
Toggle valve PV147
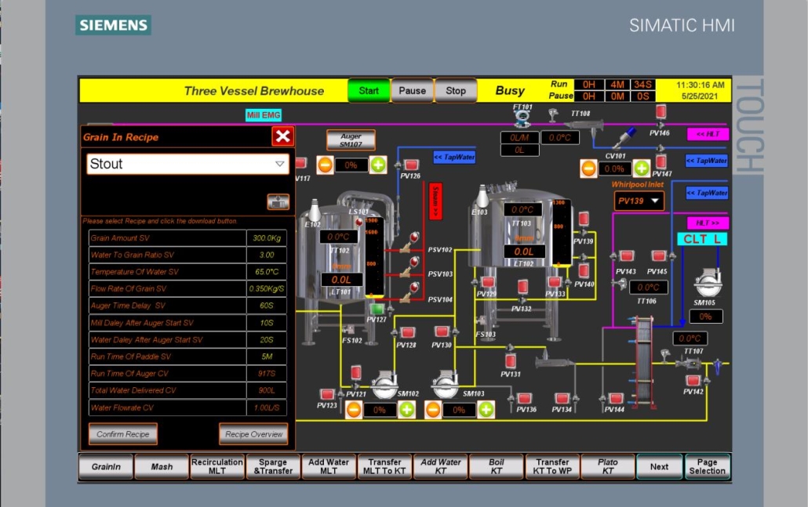click(x=661, y=161)
